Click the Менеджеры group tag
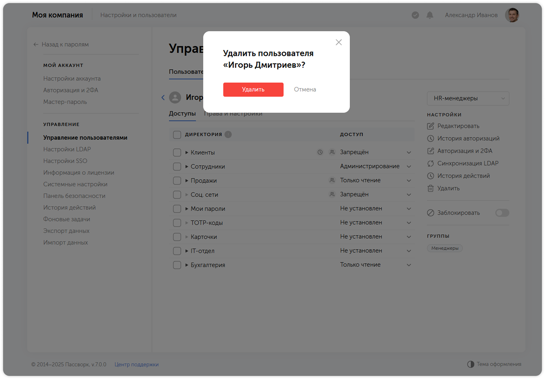The image size is (545, 379). [445, 248]
